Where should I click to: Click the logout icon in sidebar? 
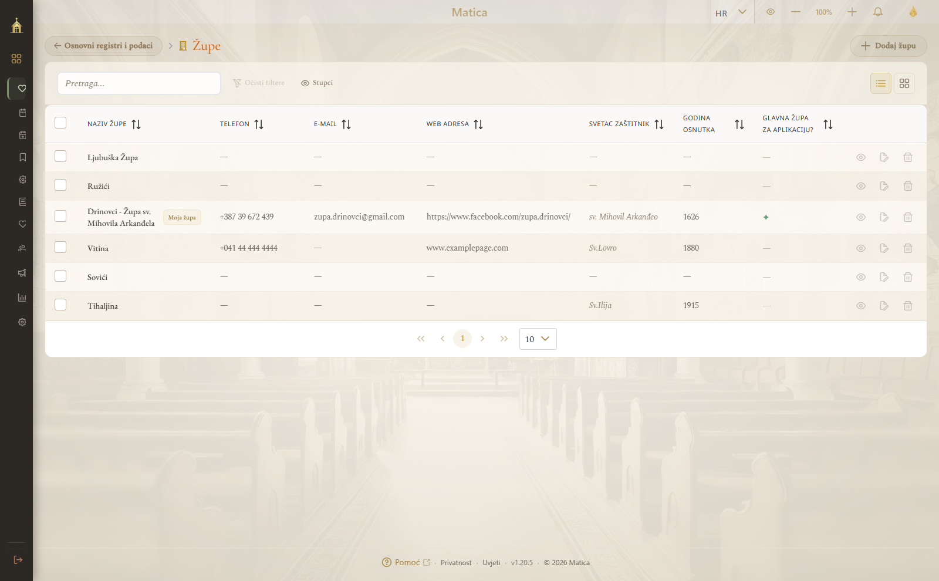(x=18, y=560)
